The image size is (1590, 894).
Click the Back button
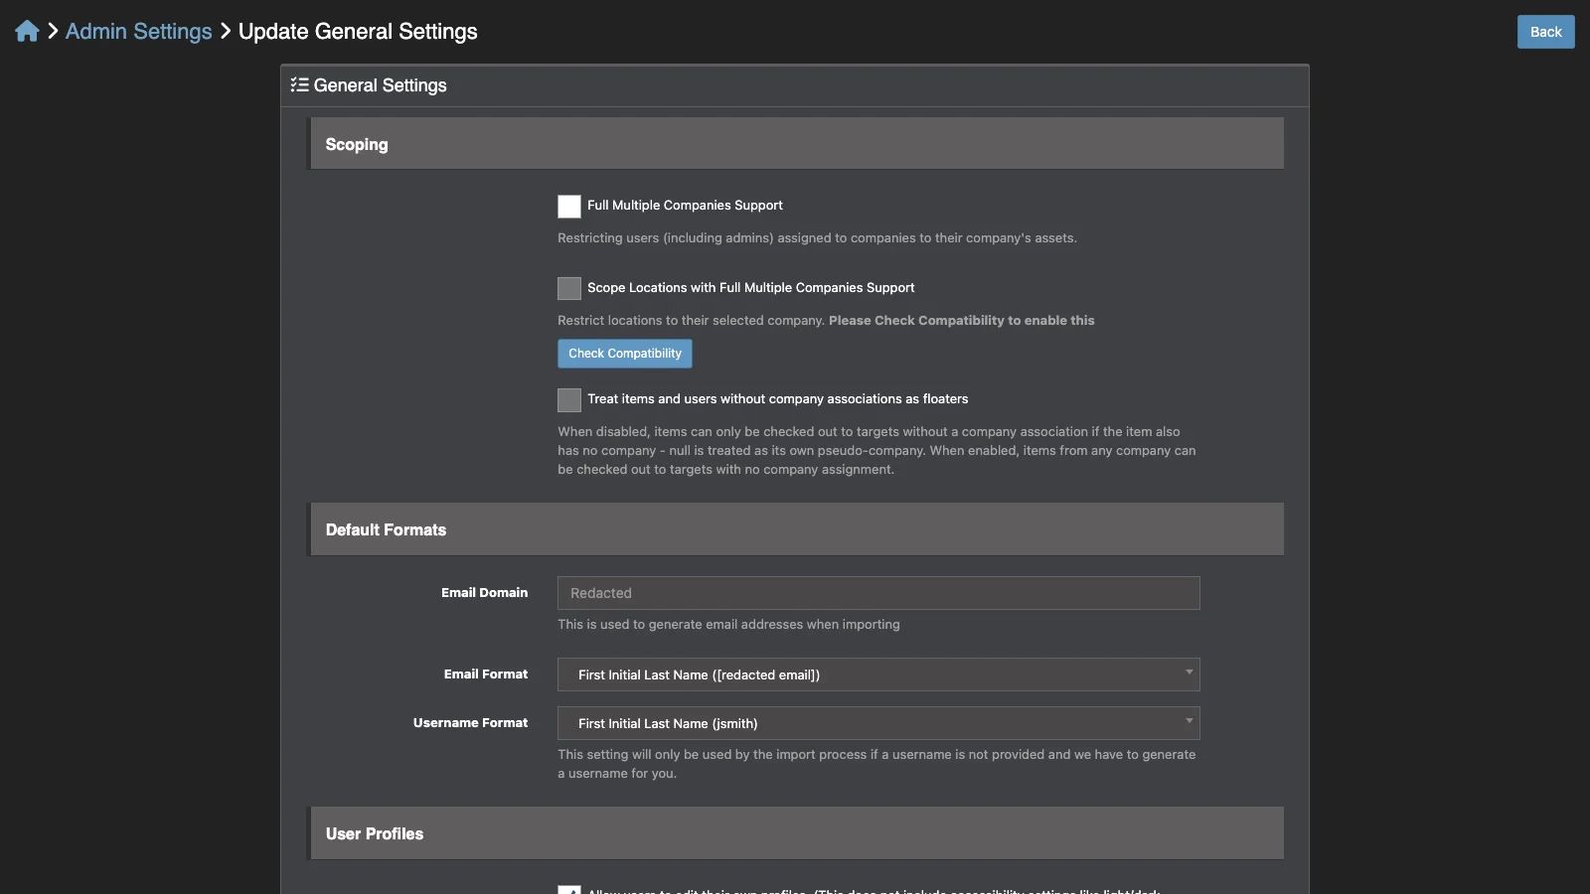coord(1545,32)
